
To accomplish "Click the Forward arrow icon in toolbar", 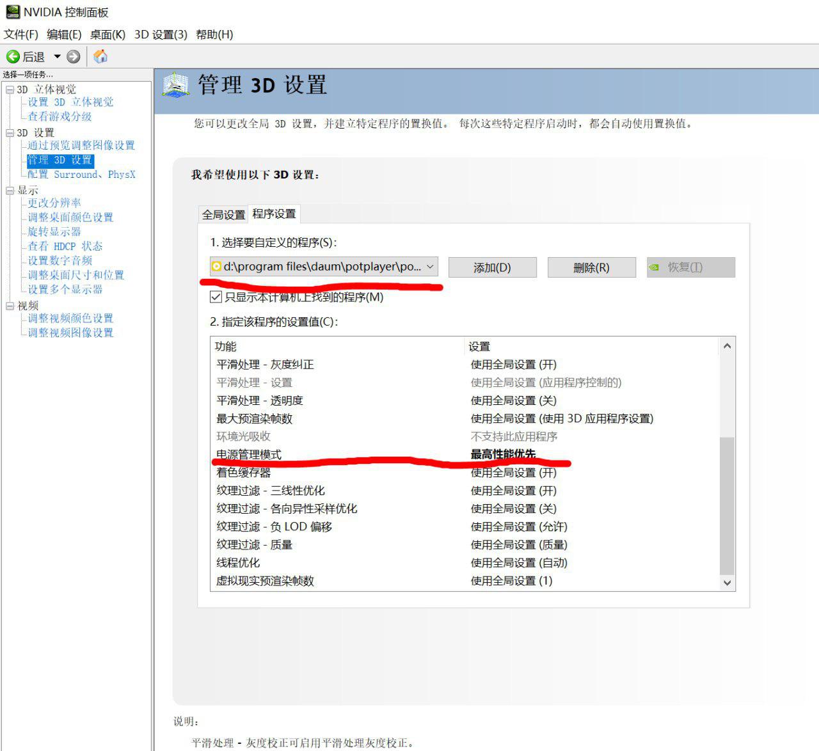I will click(x=74, y=56).
